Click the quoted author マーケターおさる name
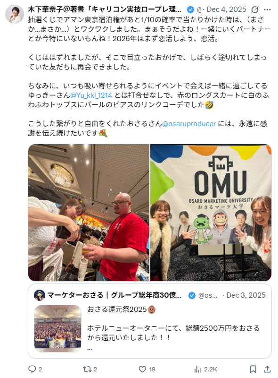278x378 pixels. tap(75, 295)
